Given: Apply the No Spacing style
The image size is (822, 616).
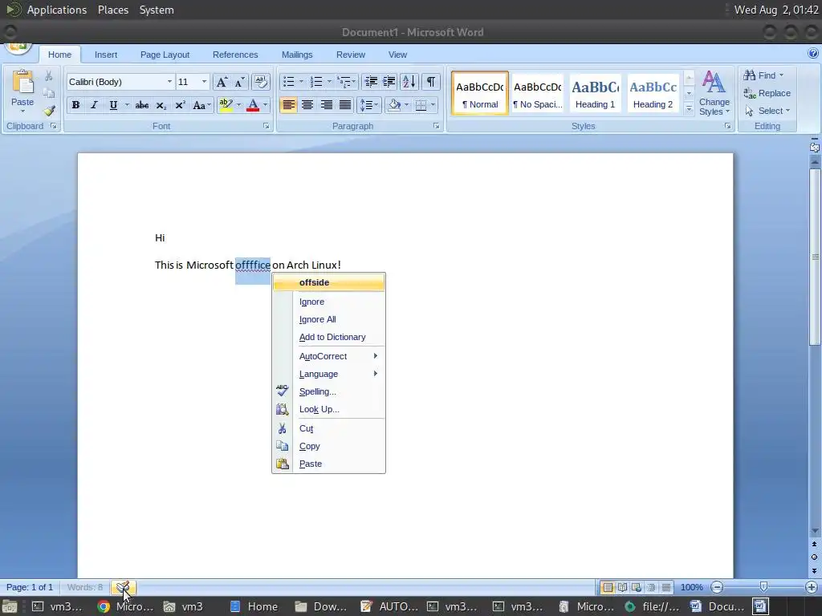Looking at the screenshot, I should (537, 93).
